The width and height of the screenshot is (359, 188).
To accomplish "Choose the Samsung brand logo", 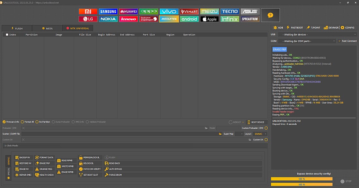I will (x=108, y=11).
